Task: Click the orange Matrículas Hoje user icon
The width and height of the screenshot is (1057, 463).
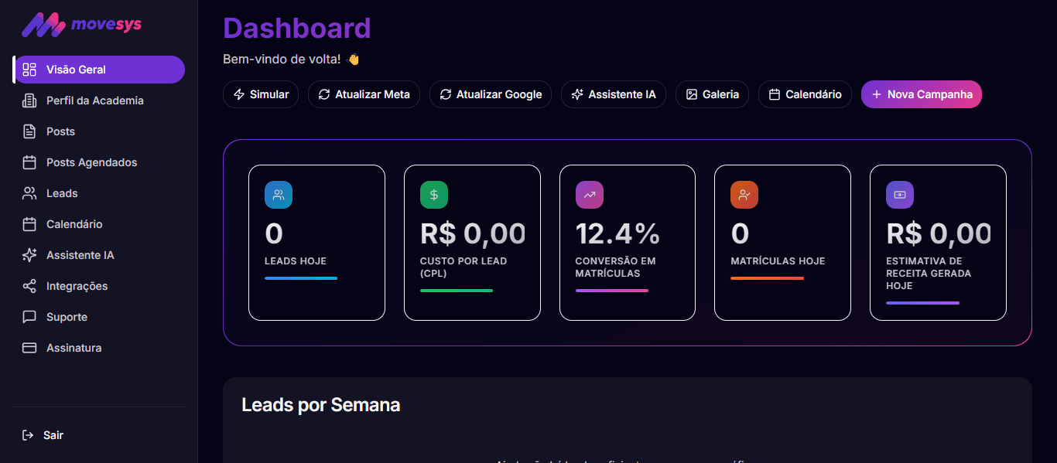Action: tap(744, 195)
